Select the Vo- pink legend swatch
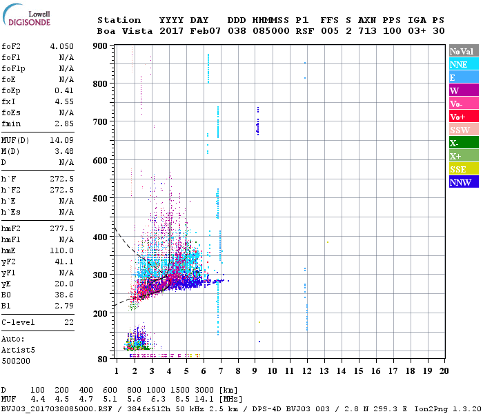The image size is (483, 414). coord(464,103)
